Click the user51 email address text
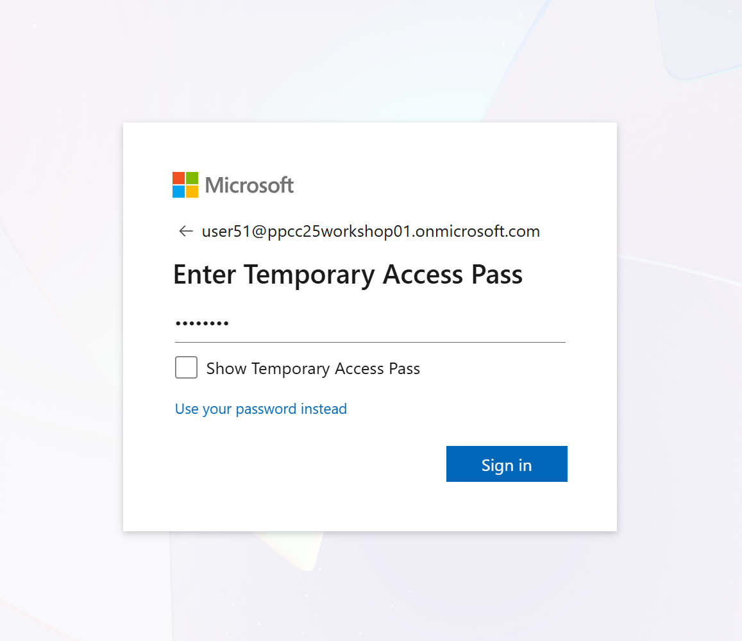Screen dimensions: 742x641 370,231
